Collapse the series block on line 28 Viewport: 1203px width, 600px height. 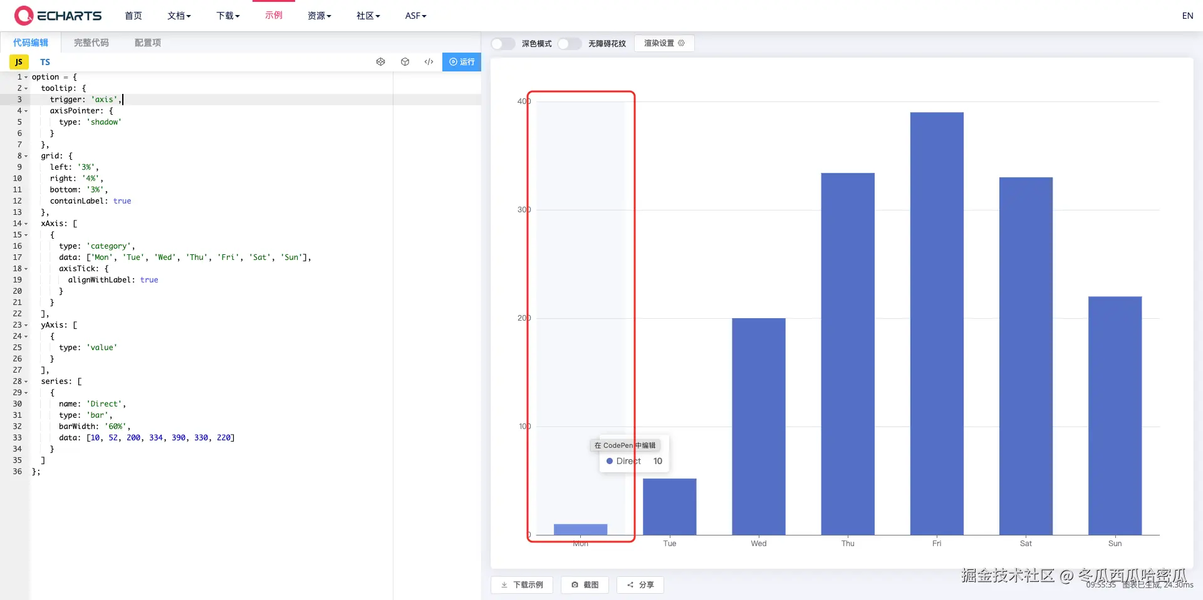pos(26,381)
